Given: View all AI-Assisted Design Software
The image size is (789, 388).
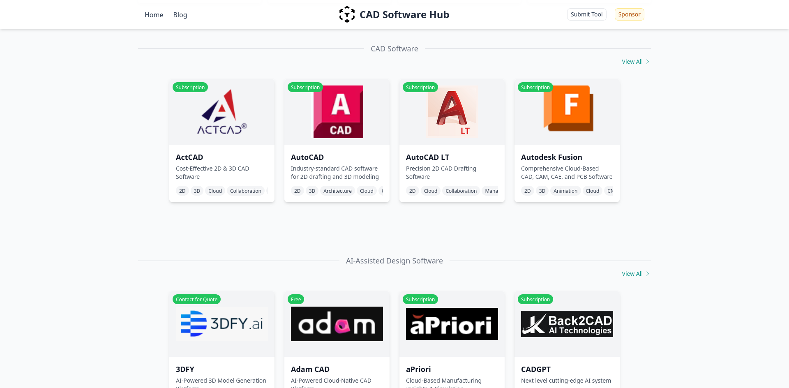Looking at the screenshot, I should pyautogui.click(x=632, y=274).
